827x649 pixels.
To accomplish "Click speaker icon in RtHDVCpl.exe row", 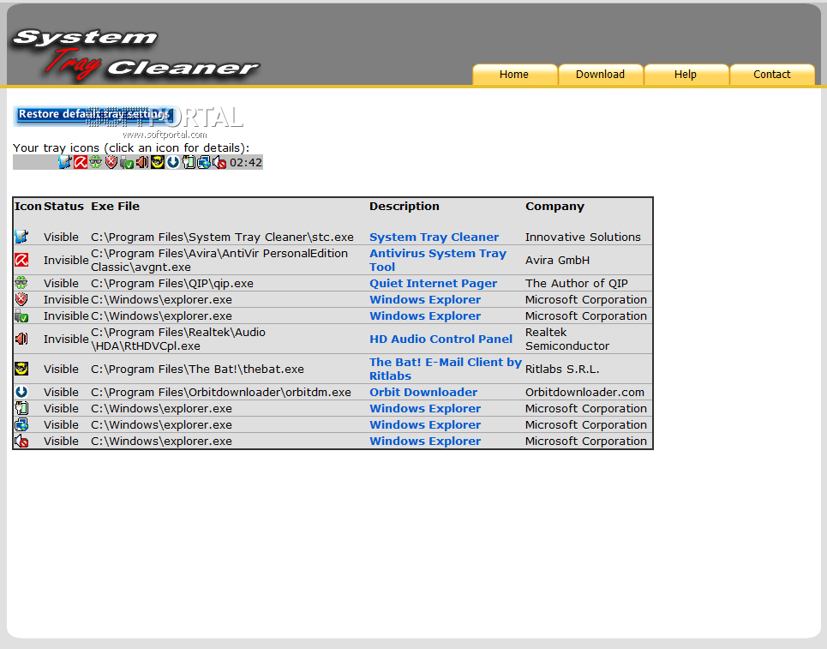I will pyautogui.click(x=21, y=339).
